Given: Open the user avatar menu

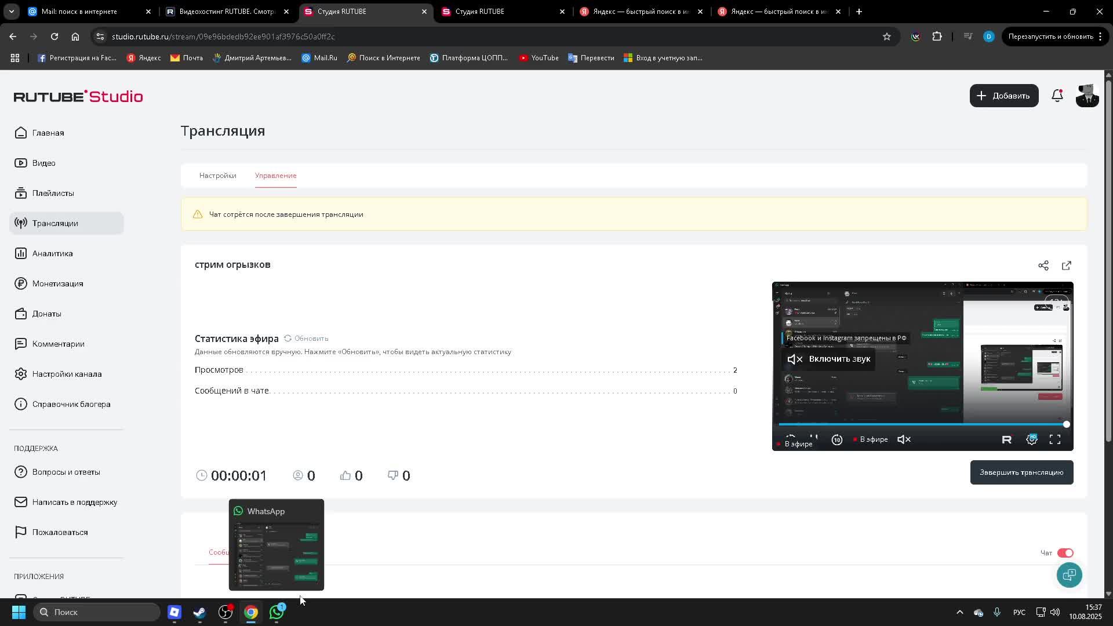Looking at the screenshot, I should pyautogui.click(x=1087, y=96).
